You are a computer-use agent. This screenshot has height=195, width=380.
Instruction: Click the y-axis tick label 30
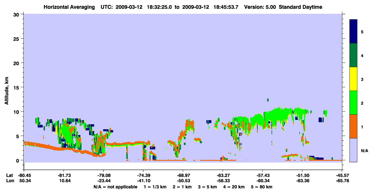tap(17, 14)
